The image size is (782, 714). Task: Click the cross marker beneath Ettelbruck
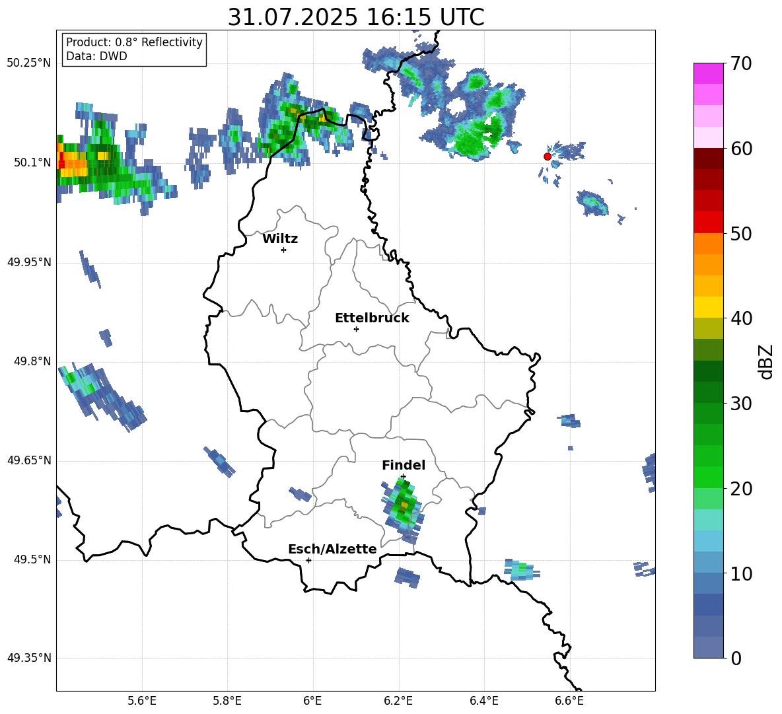[x=356, y=329]
